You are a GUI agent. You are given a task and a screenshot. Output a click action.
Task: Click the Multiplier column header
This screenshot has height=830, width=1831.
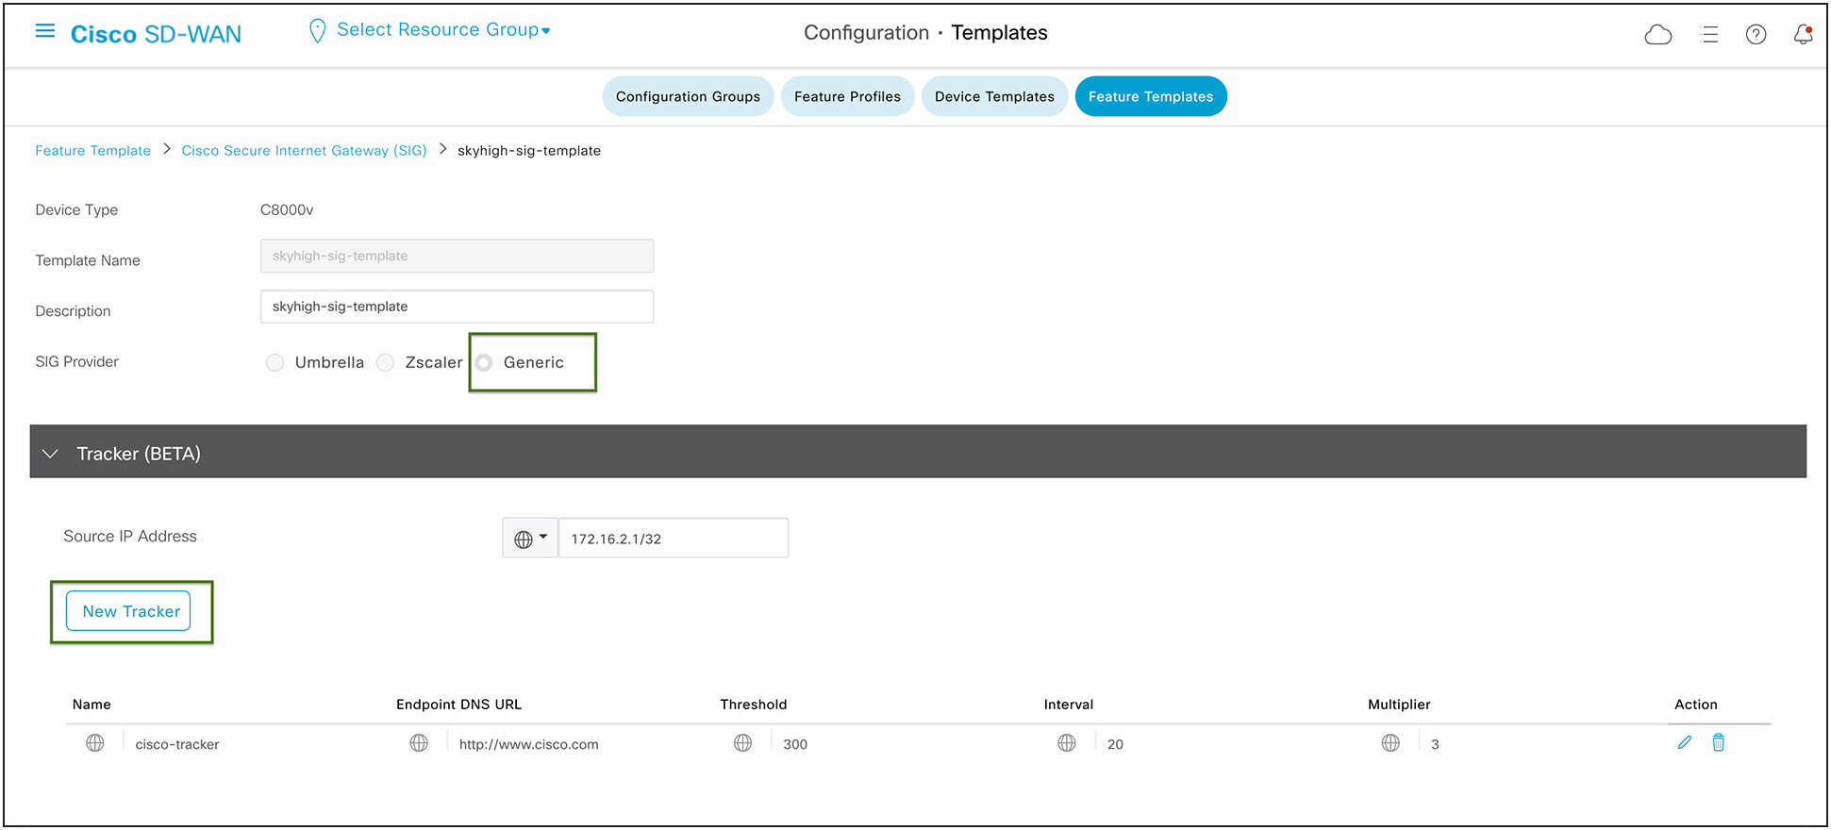pyautogui.click(x=1399, y=705)
